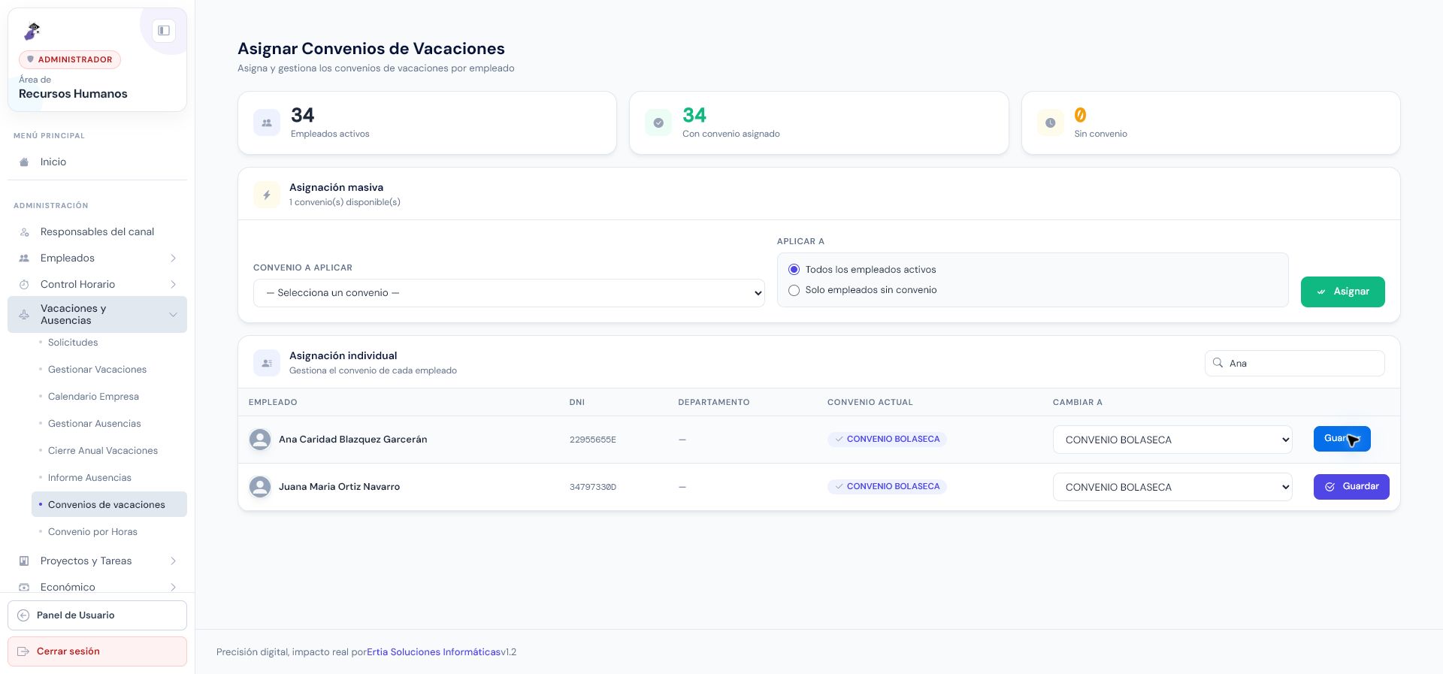This screenshot has height=674, width=1443.
Task: Click the Proyectos y Tareas icon
Action: 24,561
